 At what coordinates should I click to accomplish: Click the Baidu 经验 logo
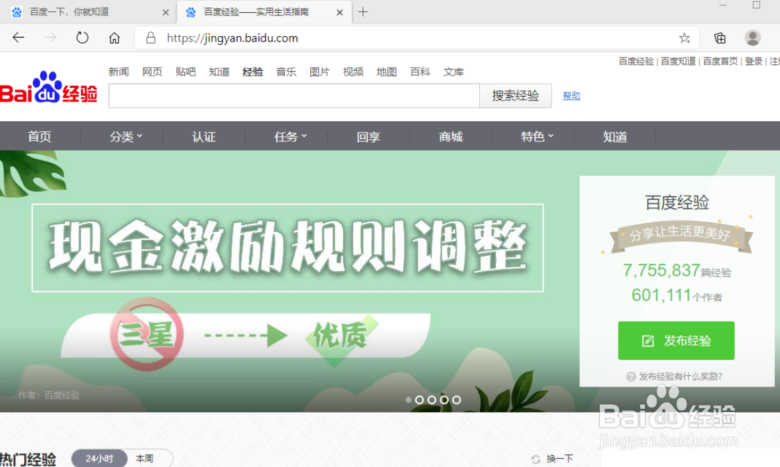point(48,88)
